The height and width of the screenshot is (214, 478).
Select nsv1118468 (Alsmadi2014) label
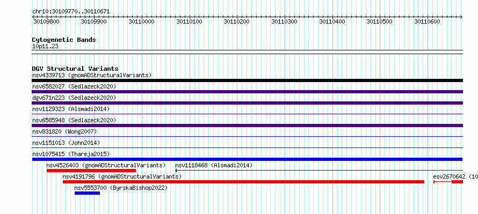(x=214, y=165)
